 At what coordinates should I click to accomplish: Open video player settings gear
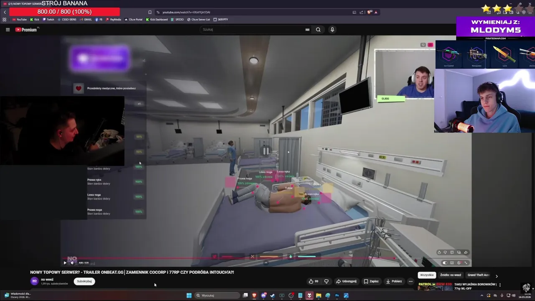click(x=459, y=263)
